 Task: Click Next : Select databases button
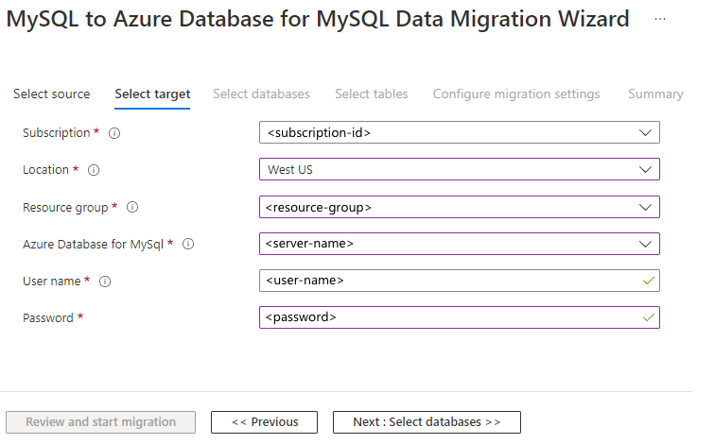pos(427,422)
